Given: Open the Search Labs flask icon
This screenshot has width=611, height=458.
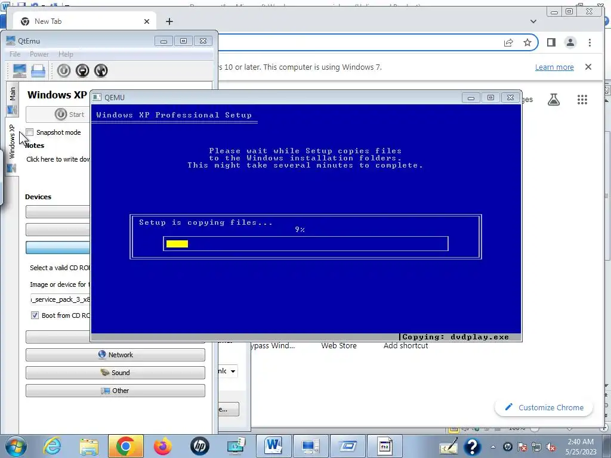Looking at the screenshot, I should click(x=553, y=100).
